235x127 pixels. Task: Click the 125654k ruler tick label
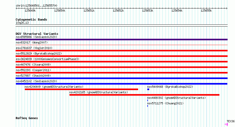[x=177, y=11]
